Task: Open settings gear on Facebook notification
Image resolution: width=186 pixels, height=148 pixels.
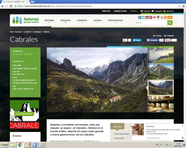Action: click(x=182, y=138)
